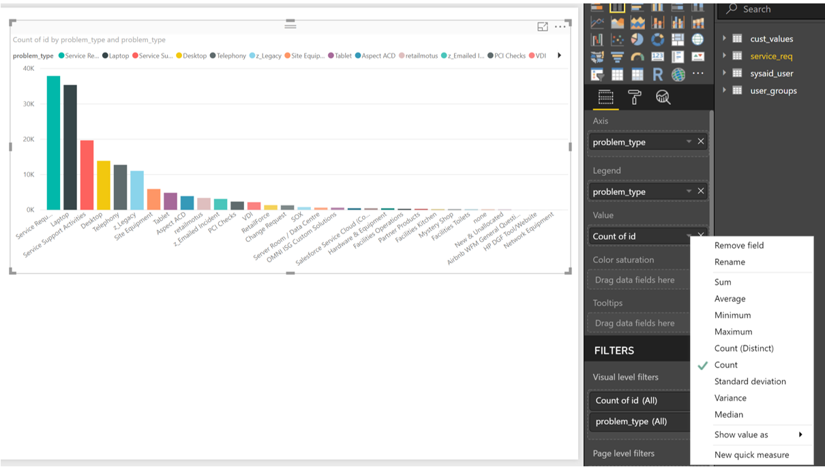
Task: Open the problem_type (All) filter card
Action: click(639, 421)
